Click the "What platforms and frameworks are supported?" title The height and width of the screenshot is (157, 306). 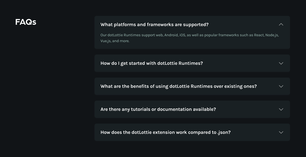155,24
